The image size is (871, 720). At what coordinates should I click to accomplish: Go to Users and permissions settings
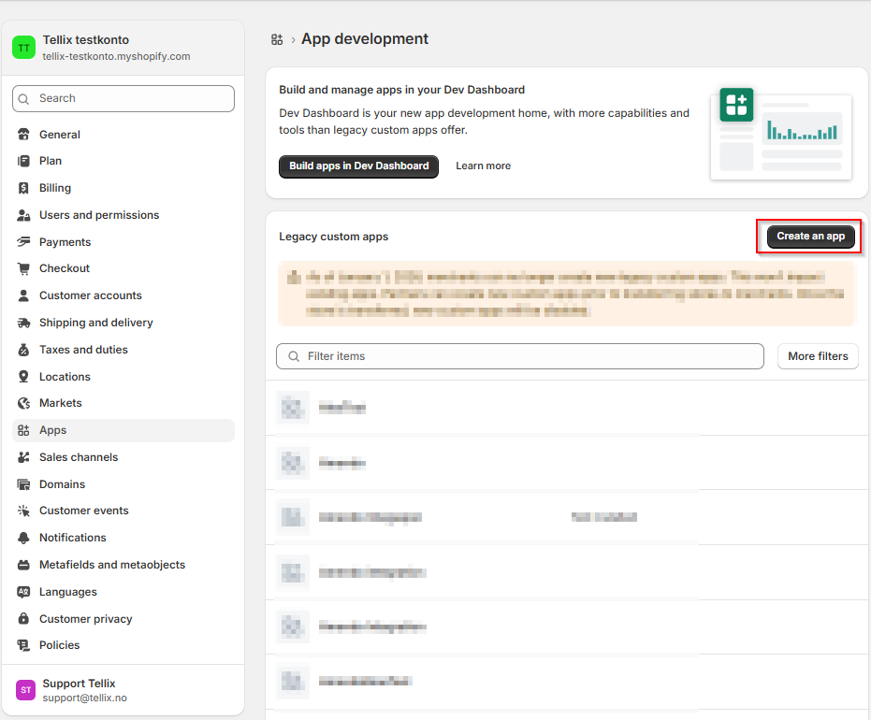[99, 215]
